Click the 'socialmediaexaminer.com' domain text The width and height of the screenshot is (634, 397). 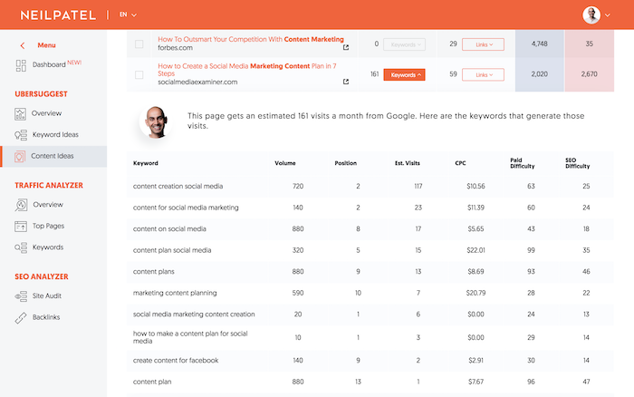tap(197, 82)
